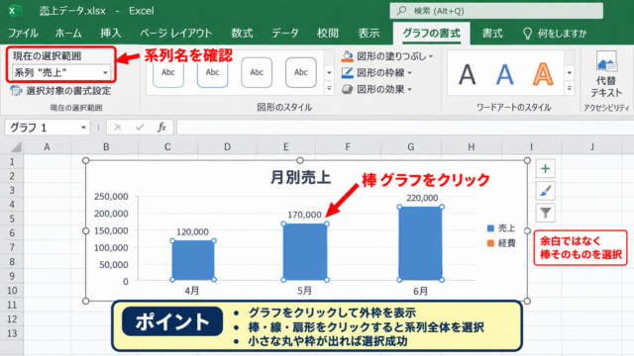
Task: Click the 170,000 data label
Action: 304,215
